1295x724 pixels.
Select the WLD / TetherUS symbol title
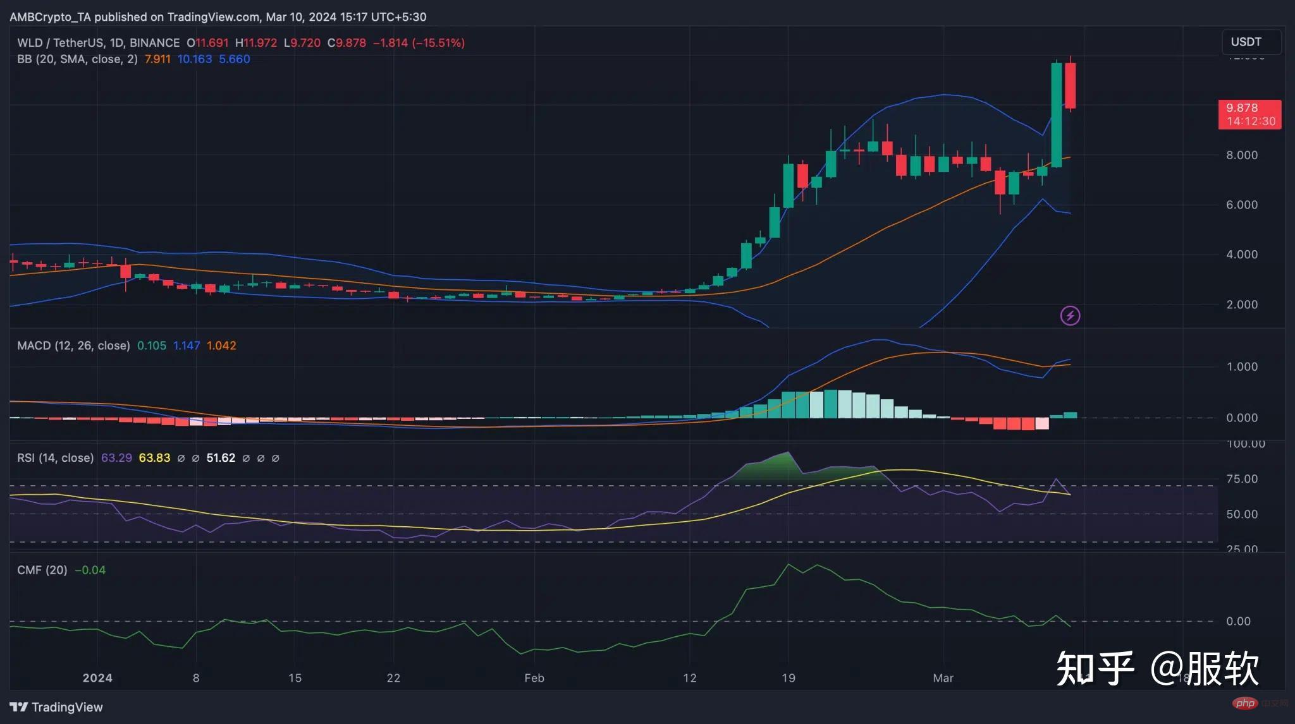98,42
